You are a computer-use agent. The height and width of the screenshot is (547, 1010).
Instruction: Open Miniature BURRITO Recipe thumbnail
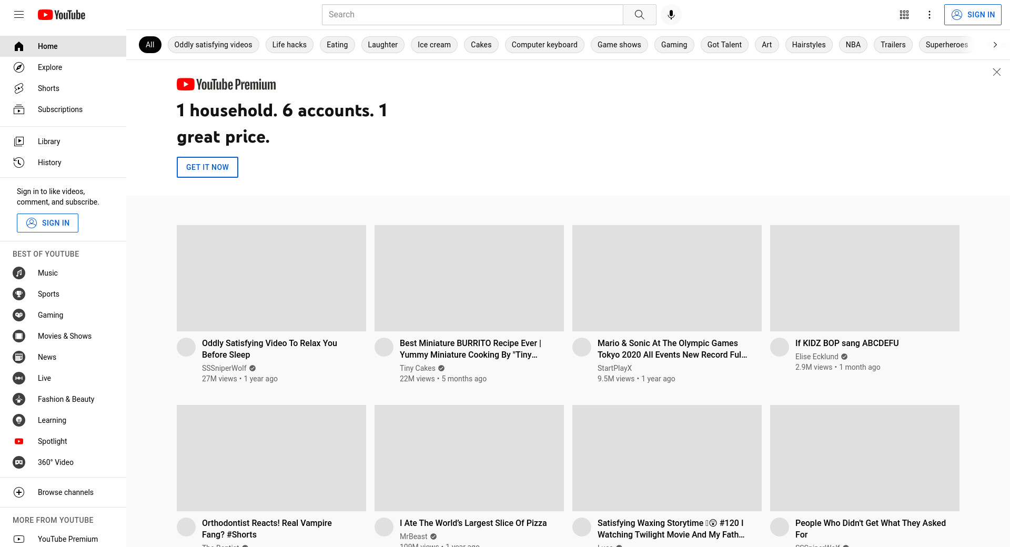tap(469, 278)
